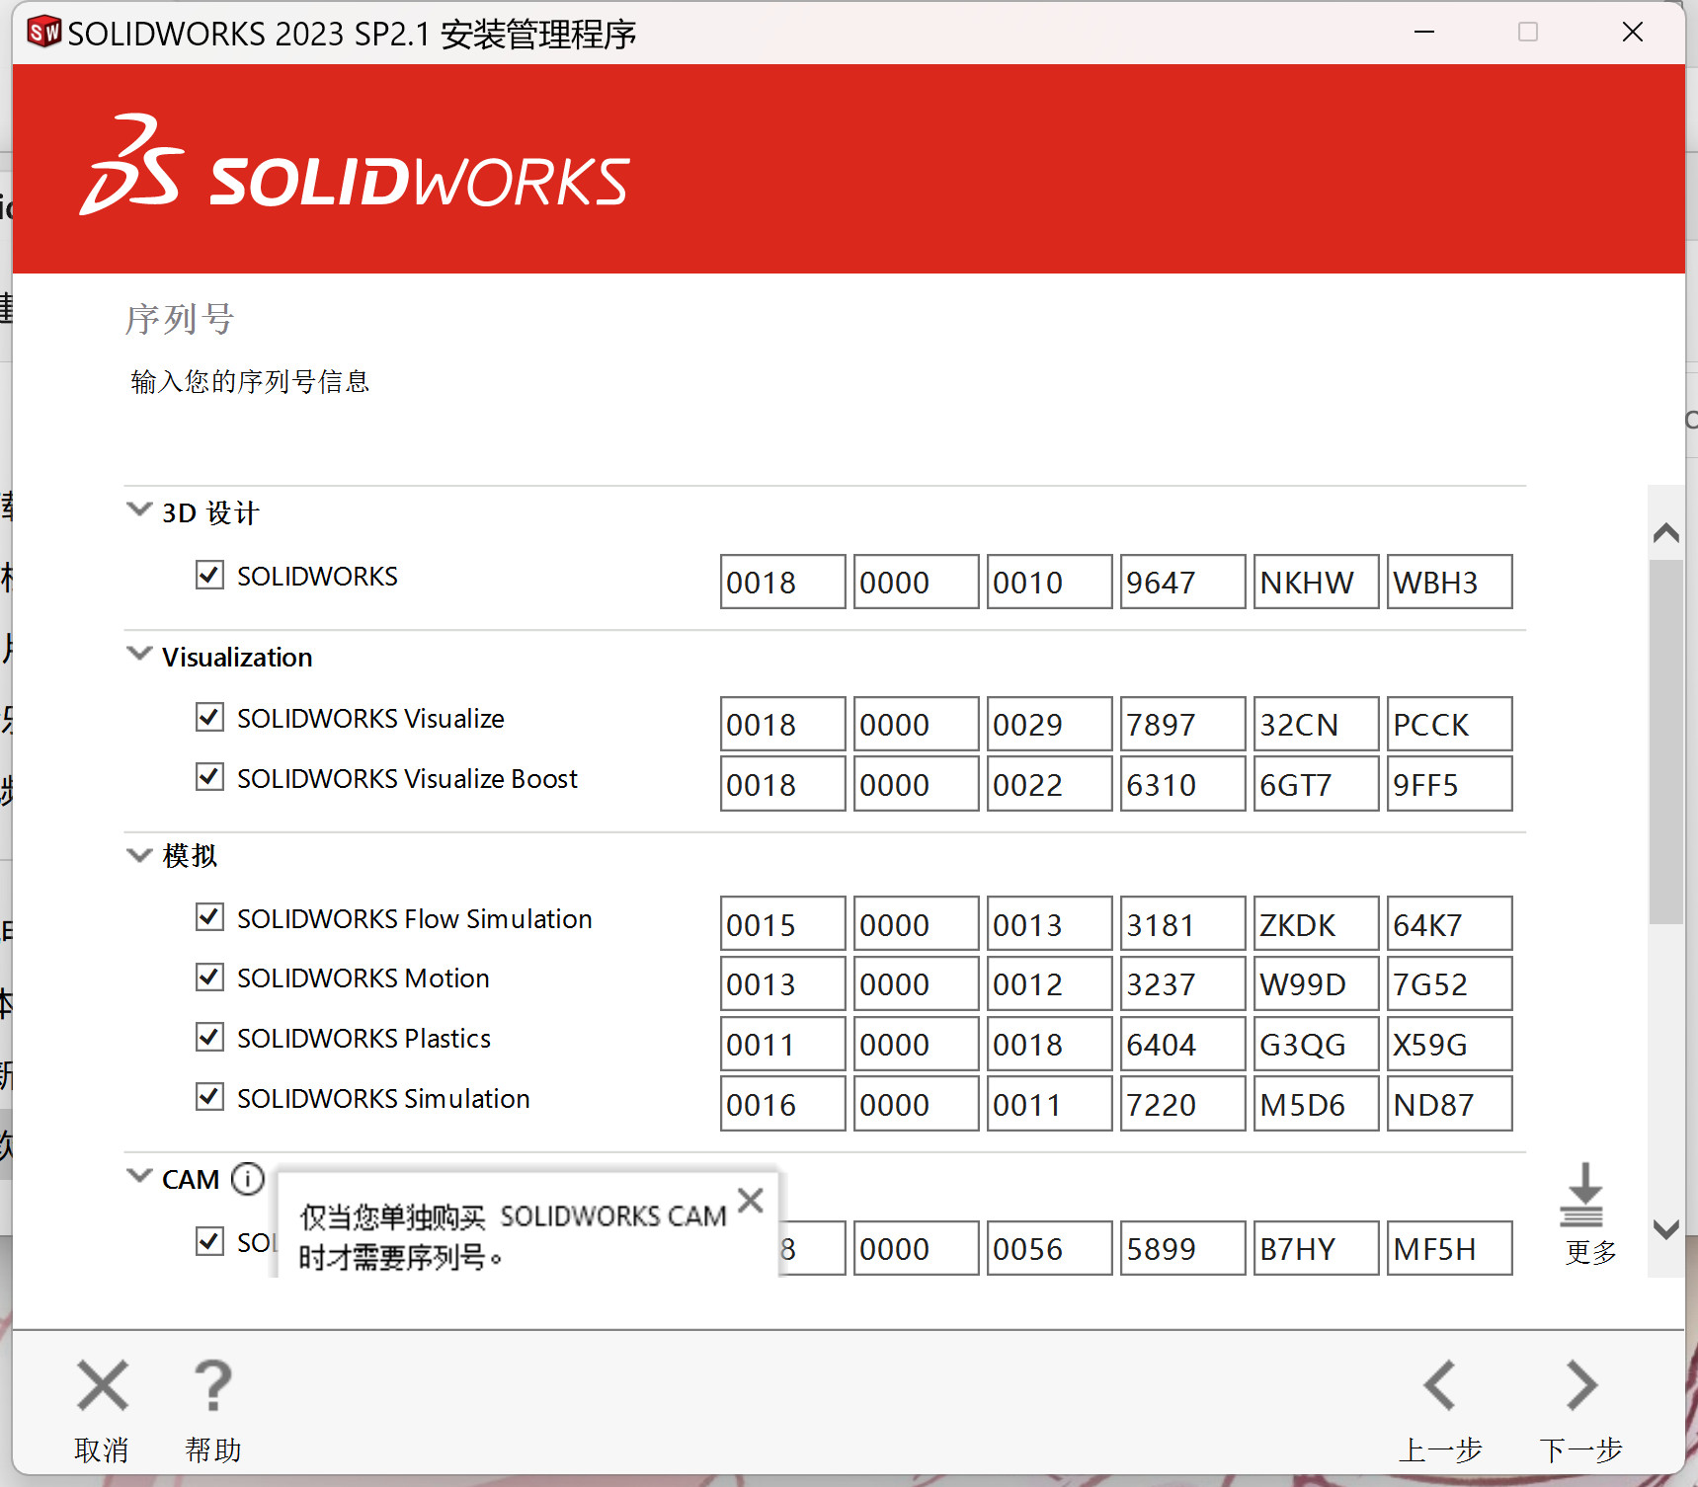The image size is (1698, 1487).
Task: Collapse the CAM section chevron
Action: click(x=139, y=1177)
